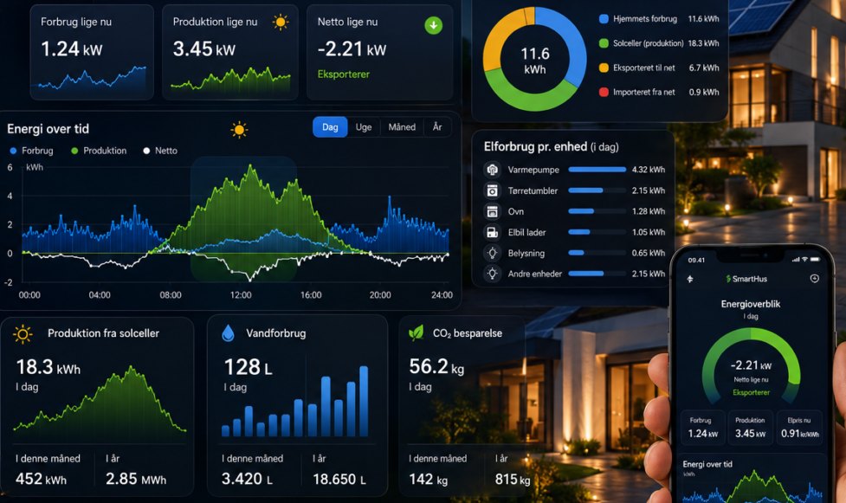The height and width of the screenshot is (503, 846).
Task: Click the sun icon on Produktion fra solceller
Action: pos(23,334)
